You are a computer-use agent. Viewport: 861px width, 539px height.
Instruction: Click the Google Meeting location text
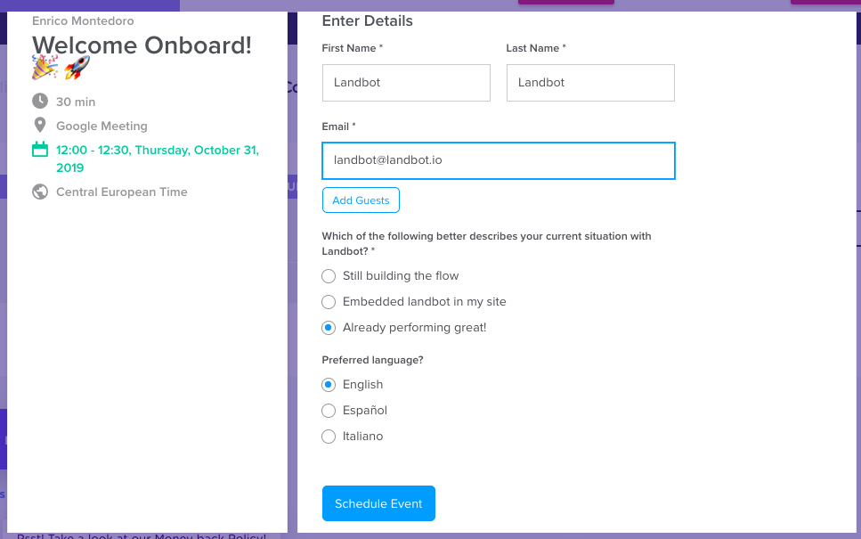pos(102,126)
